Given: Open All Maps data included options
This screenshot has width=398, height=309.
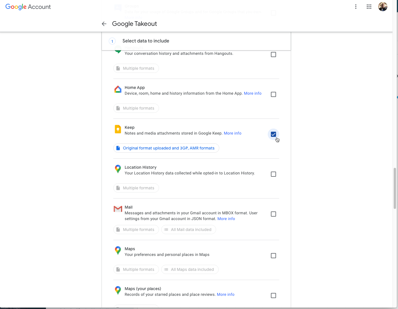Looking at the screenshot, I should coord(190,269).
